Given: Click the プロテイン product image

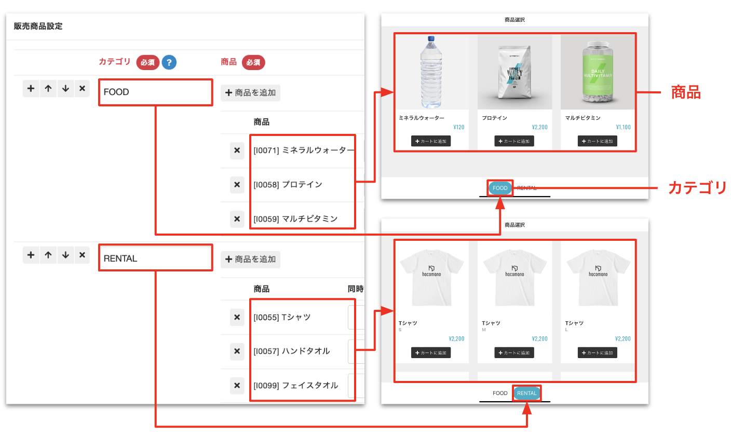Looking at the screenshot, I should pos(515,72).
